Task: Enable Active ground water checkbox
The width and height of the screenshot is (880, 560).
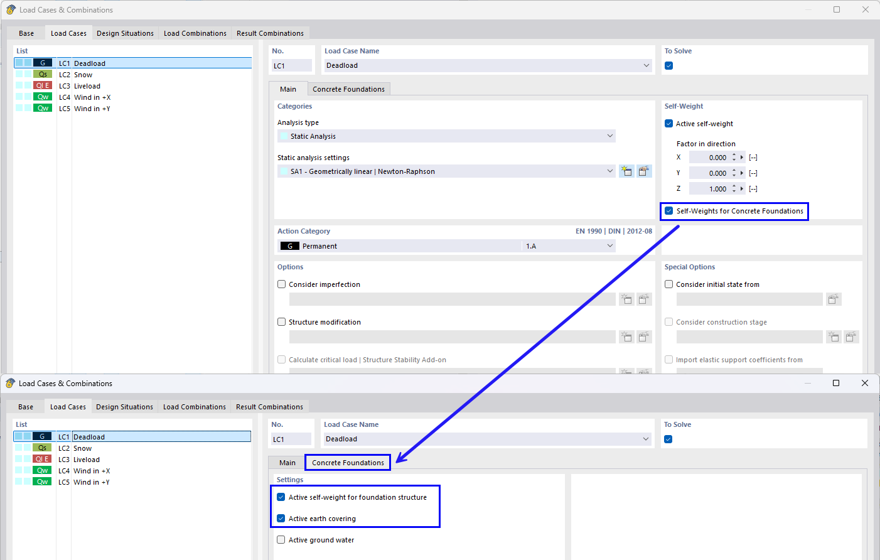Action: [281, 540]
